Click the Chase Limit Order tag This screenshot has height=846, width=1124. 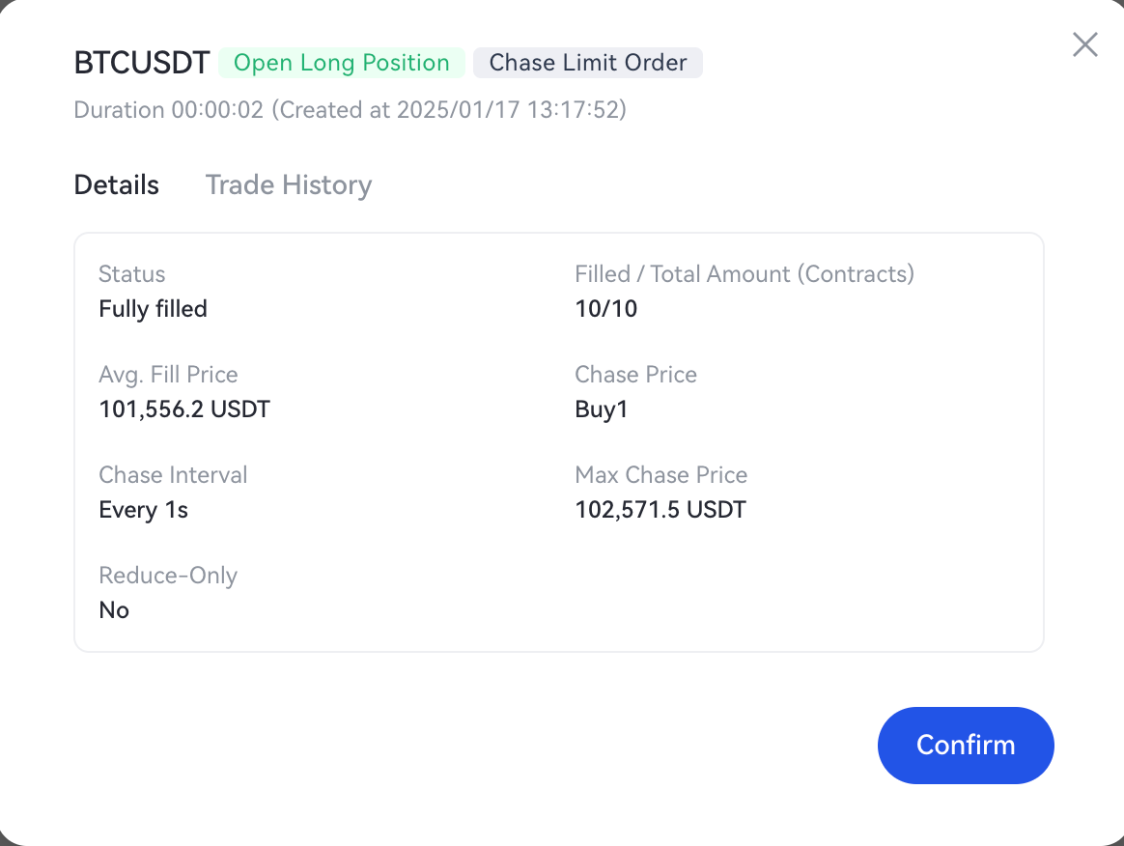coord(587,63)
